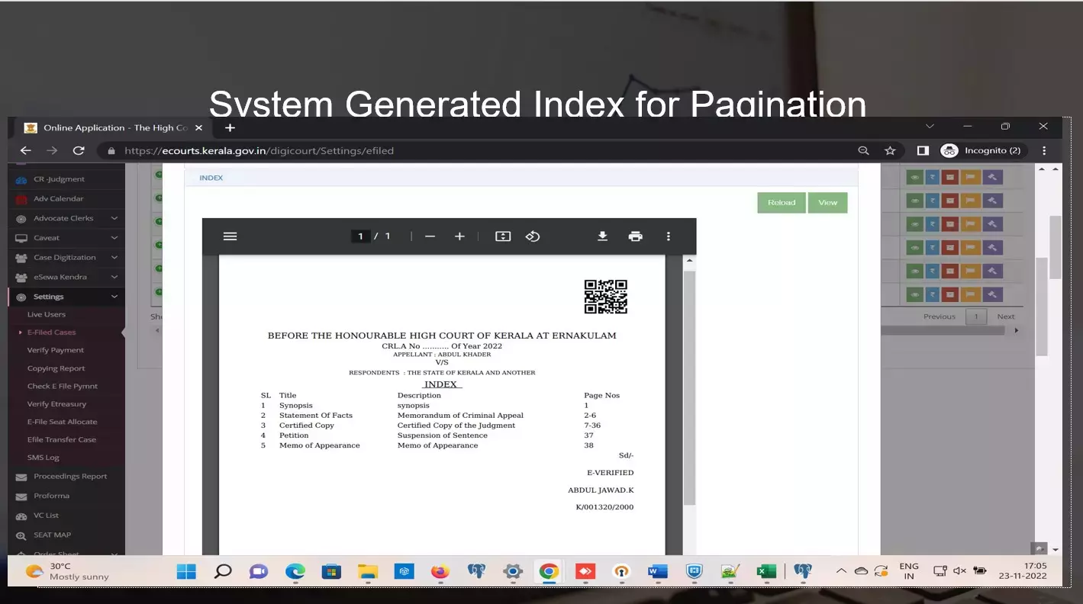Bookmark this page with star icon

890,151
